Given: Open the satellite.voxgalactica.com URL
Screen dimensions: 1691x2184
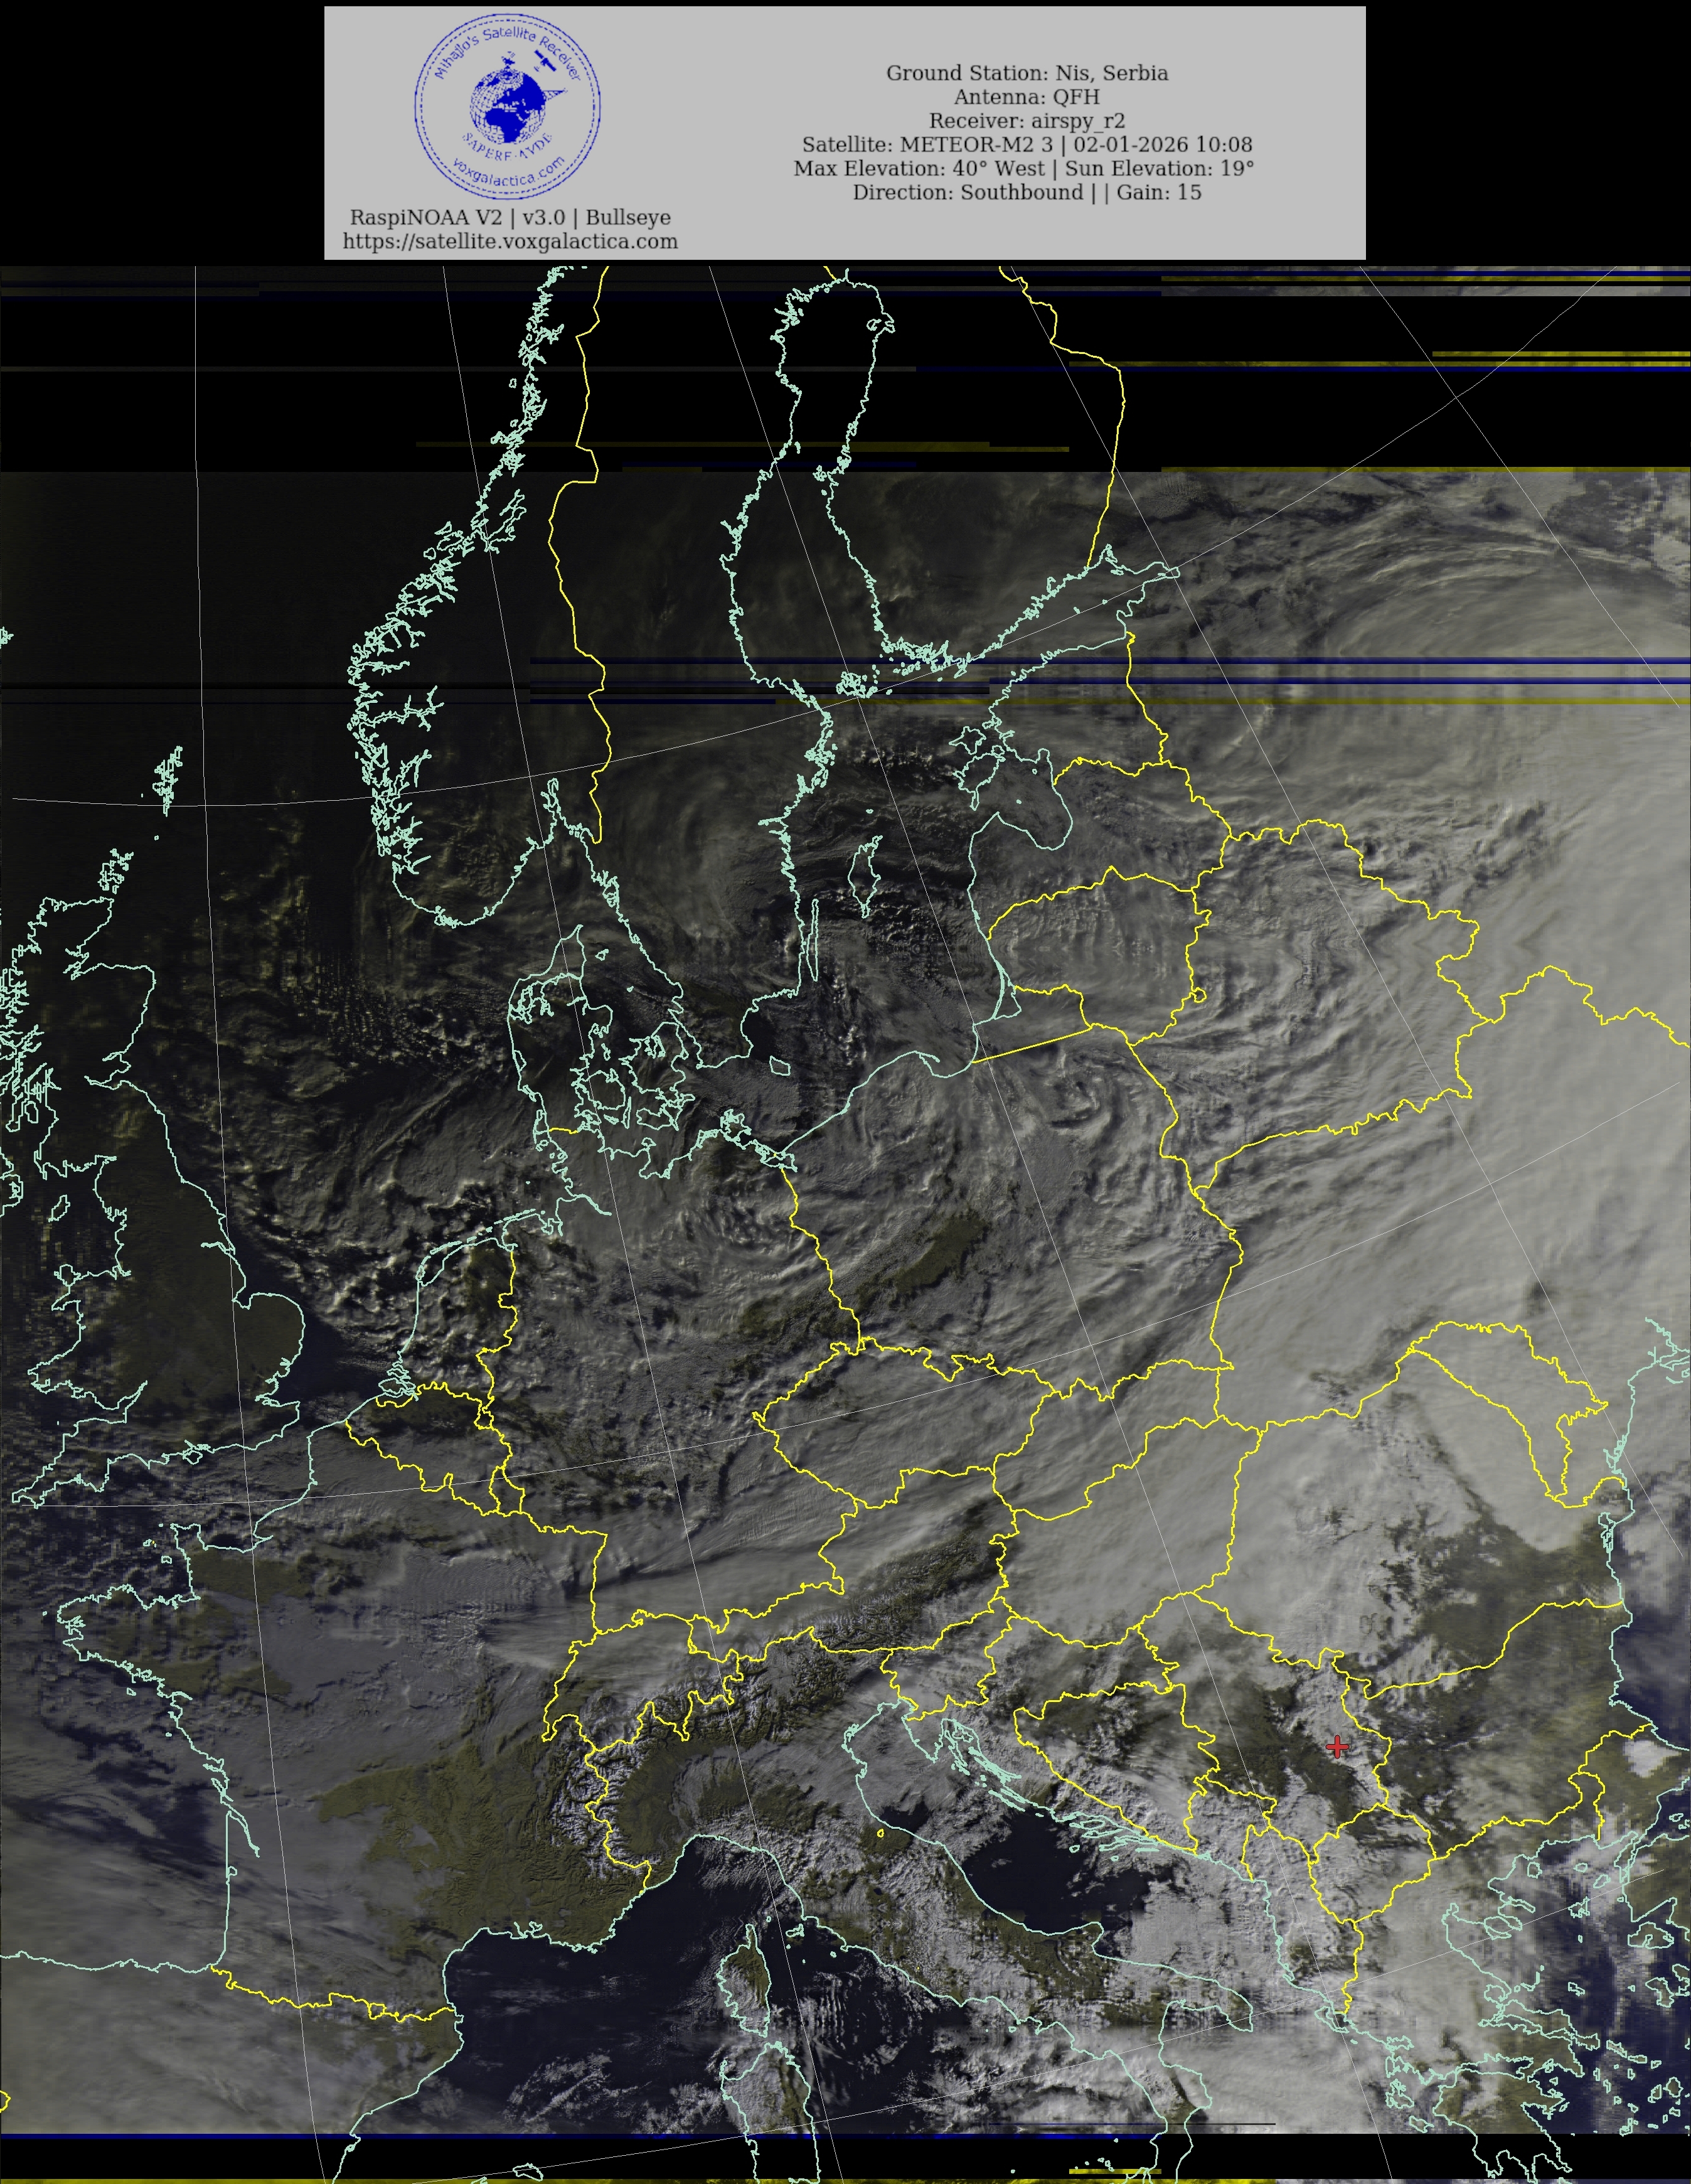Looking at the screenshot, I should click(510, 241).
